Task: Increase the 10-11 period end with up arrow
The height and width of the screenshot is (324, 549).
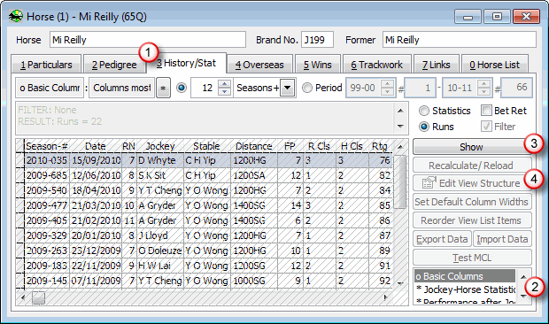Action: [483, 83]
